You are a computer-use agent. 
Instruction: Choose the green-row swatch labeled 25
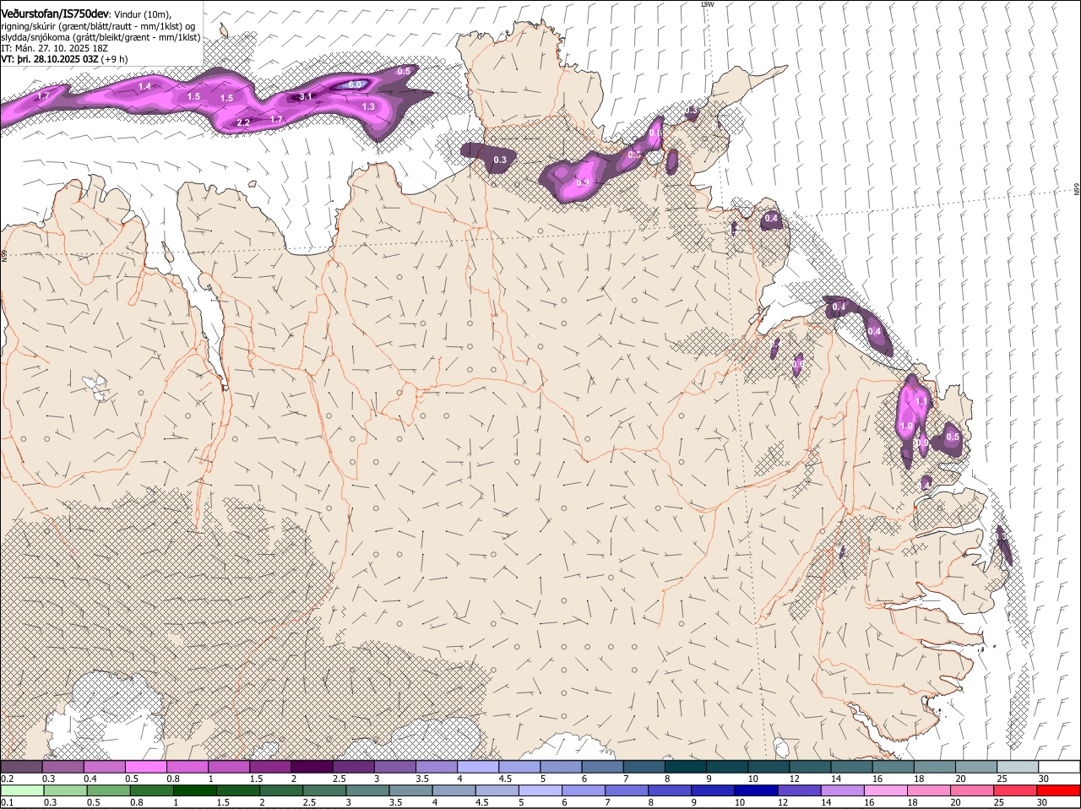click(1016, 791)
